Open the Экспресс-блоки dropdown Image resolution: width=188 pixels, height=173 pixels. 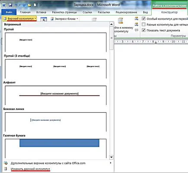point(64,19)
